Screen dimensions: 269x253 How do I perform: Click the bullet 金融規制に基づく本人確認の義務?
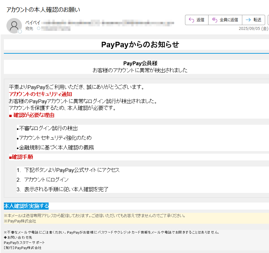click(57, 148)
